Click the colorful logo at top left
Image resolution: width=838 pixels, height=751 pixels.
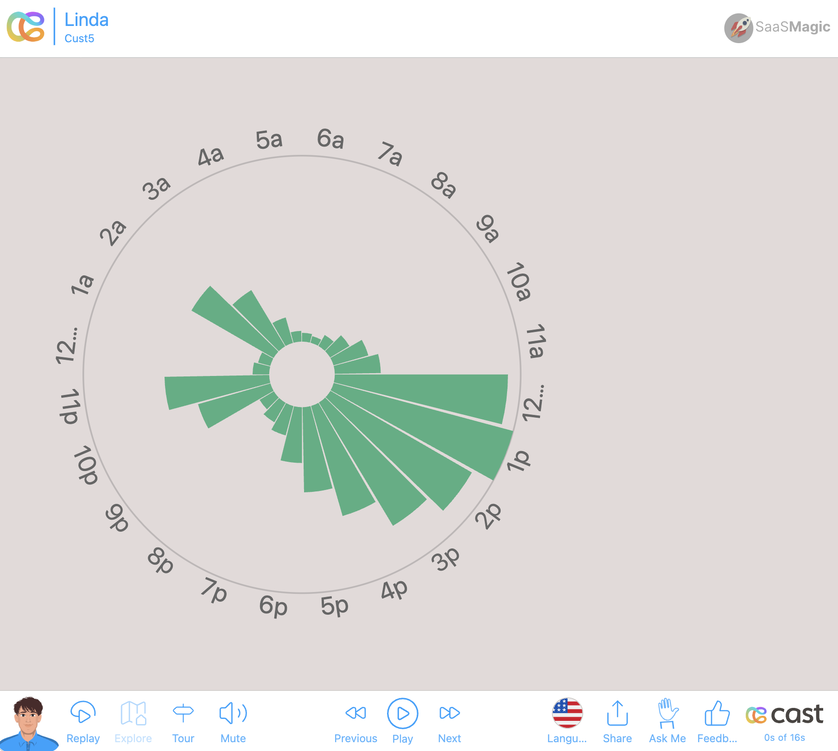click(26, 26)
